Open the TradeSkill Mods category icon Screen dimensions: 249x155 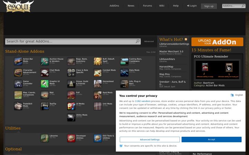18,106
